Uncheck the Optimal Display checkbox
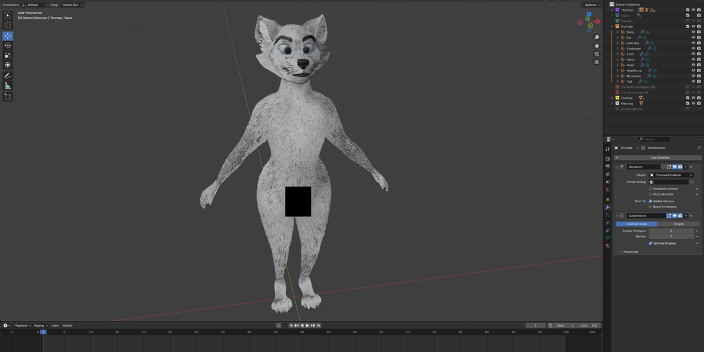This screenshot has height=352, width=704. 651,243
